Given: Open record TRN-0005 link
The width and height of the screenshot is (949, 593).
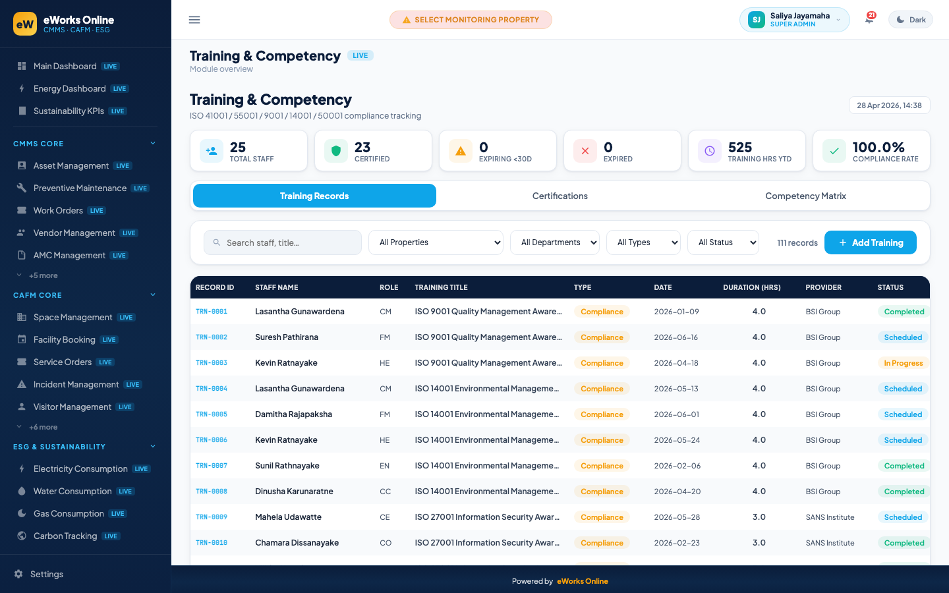Looking at the screenshot, I should (212, 414).
